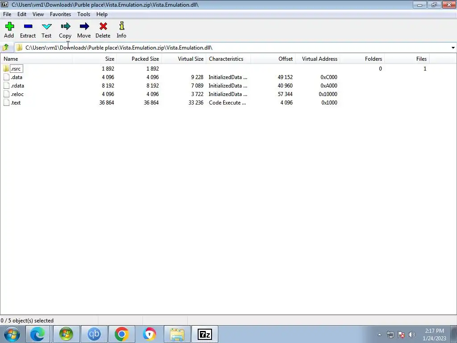The height and width of the screenshot is (343, 457).
Task: Show hidden tray icons arrow
Action: click(379, 335)
